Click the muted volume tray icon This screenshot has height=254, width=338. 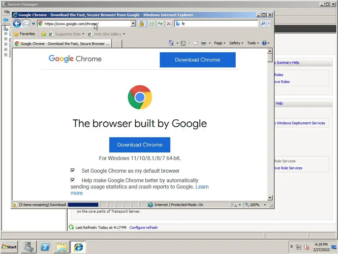click(306, 247)
